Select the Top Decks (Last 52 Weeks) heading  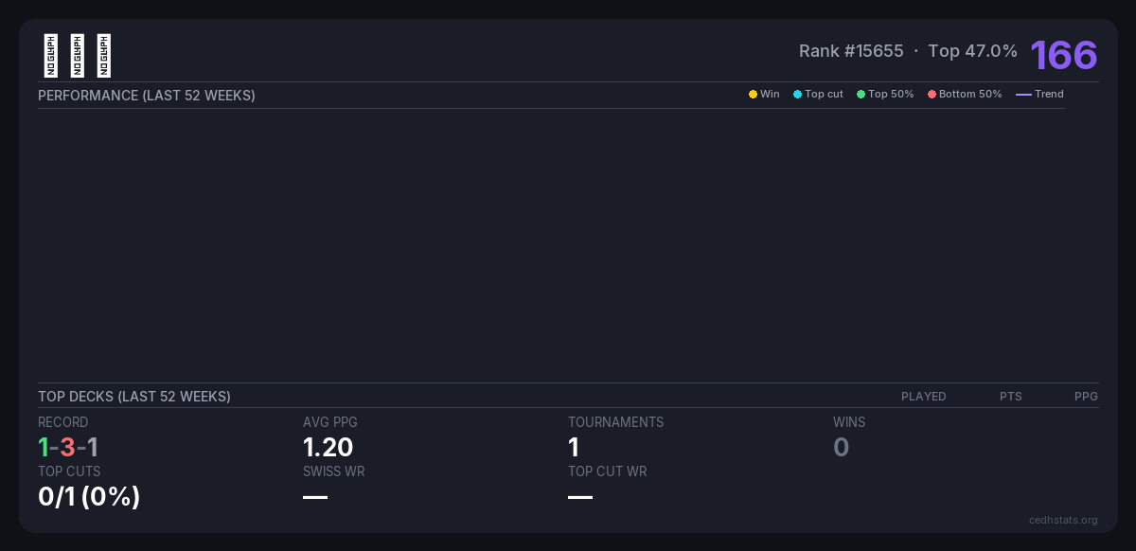point(134,397)
